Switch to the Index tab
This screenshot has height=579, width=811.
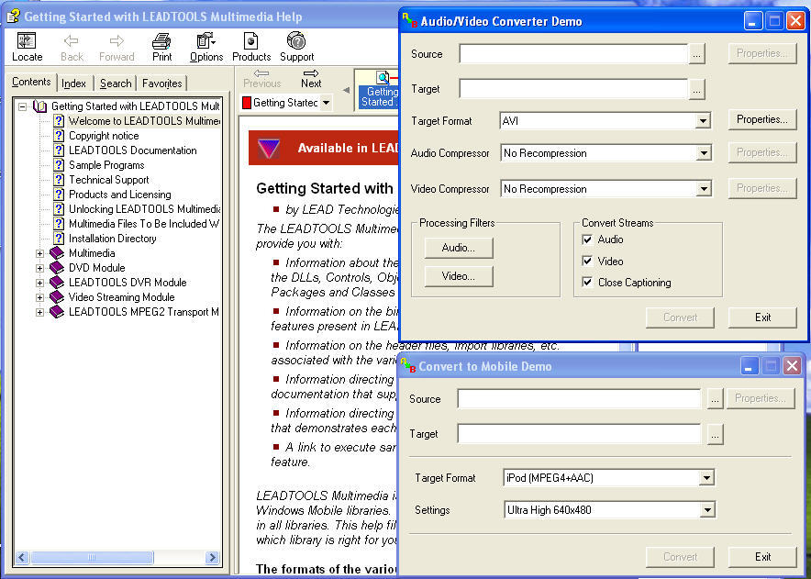tap(73, 84)
